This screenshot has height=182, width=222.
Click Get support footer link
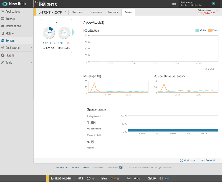pos(62,168)
